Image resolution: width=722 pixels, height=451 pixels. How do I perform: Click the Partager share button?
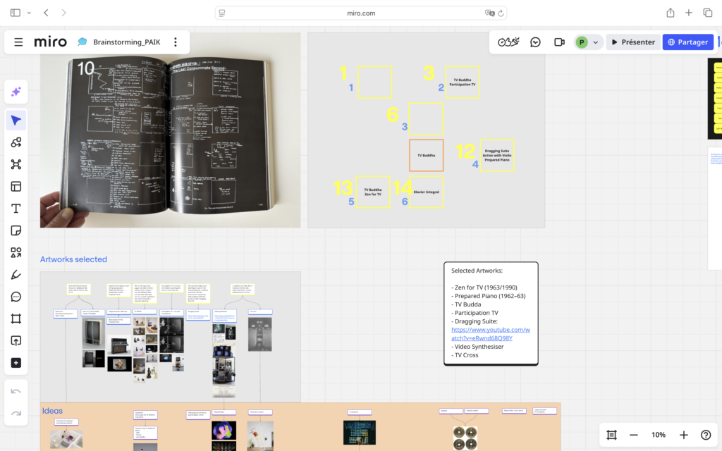click(x=687, y=42)
